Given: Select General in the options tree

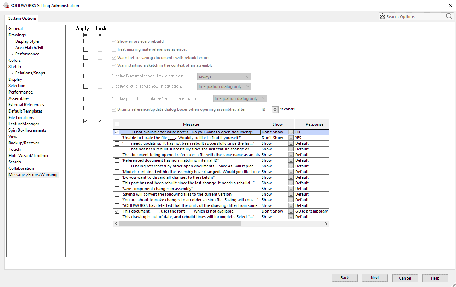Looking at the screenshot, I should pyautogui.click(x=16, y=29).
